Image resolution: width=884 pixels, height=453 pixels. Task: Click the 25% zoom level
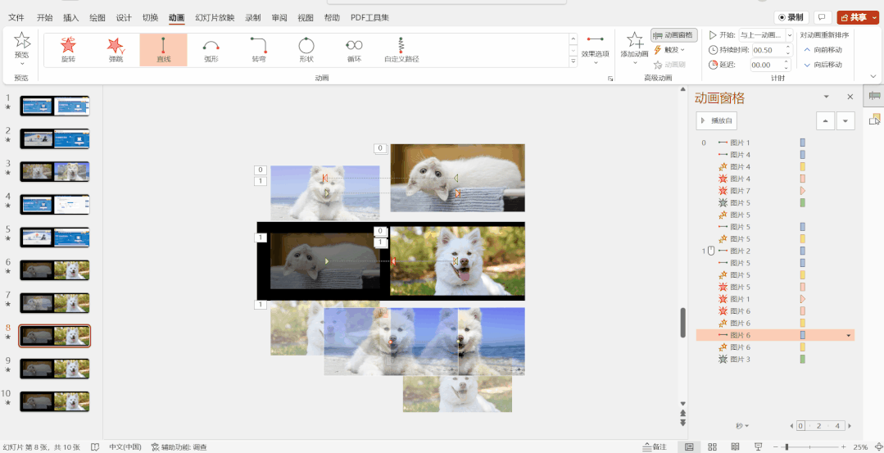(x=860, y=446)
